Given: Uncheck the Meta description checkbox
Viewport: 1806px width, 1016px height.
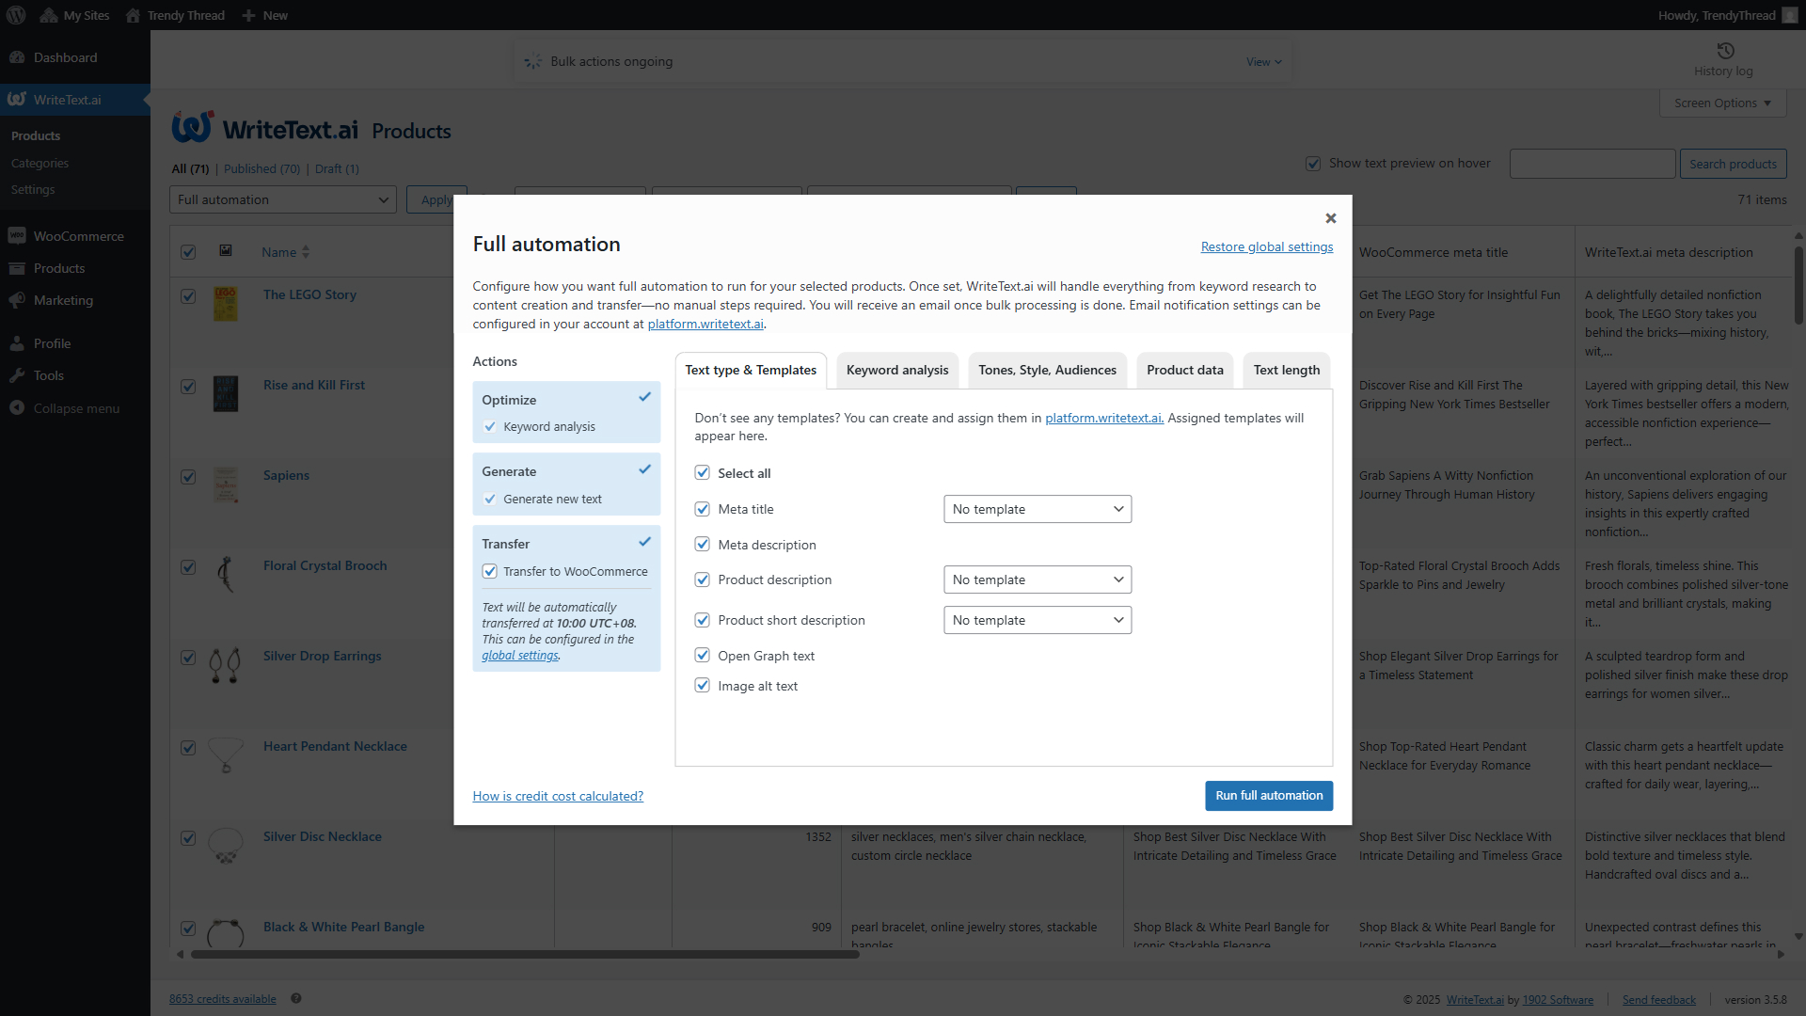Looking at the screenshot, I should [x=702, y=544].
